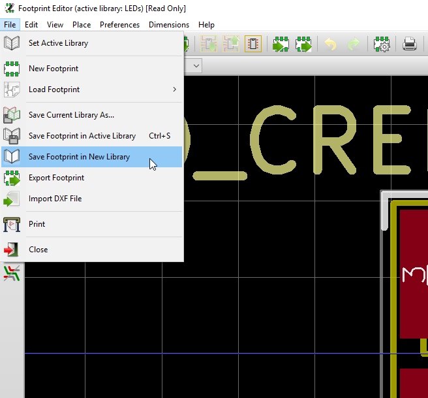The width and height of the screenshot is (428, 398).
Task: Click the red-green crossed lines icon in the left toolbar
Action: [12, 273]
